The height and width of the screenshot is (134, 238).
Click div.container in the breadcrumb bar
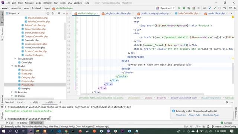click(134, 98)
